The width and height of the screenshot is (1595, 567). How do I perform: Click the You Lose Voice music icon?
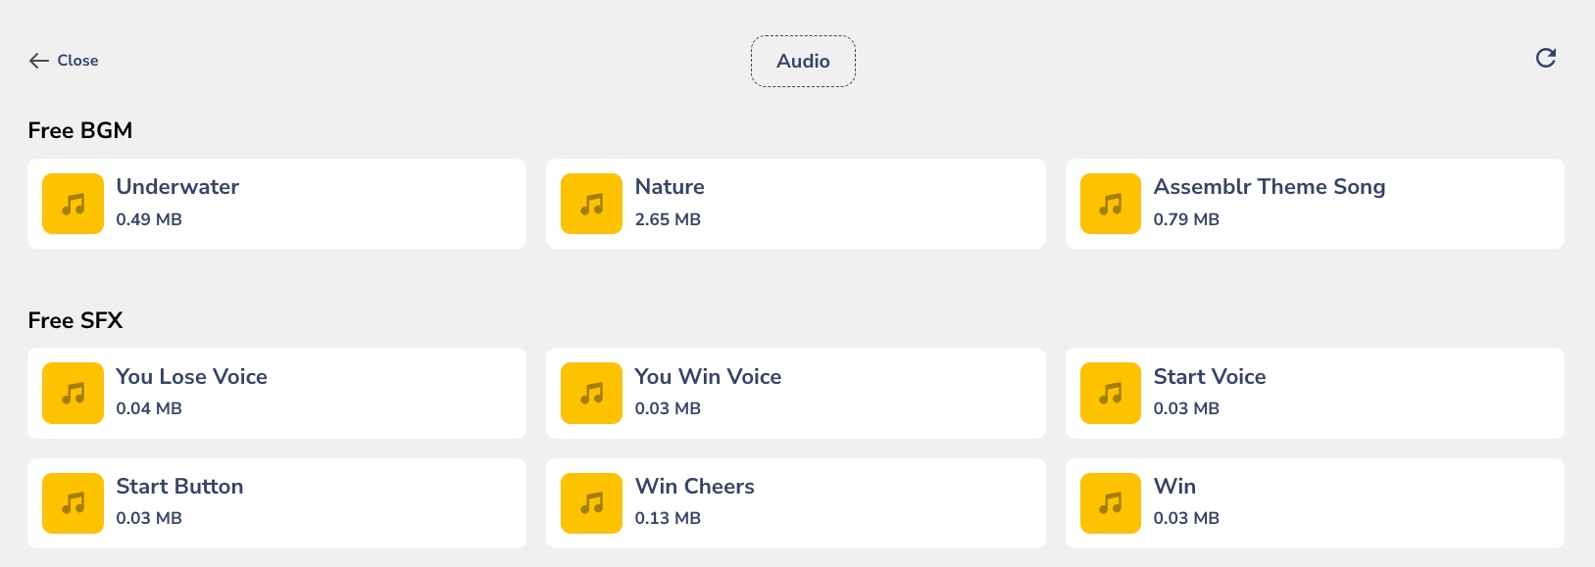tap(73, 393)
